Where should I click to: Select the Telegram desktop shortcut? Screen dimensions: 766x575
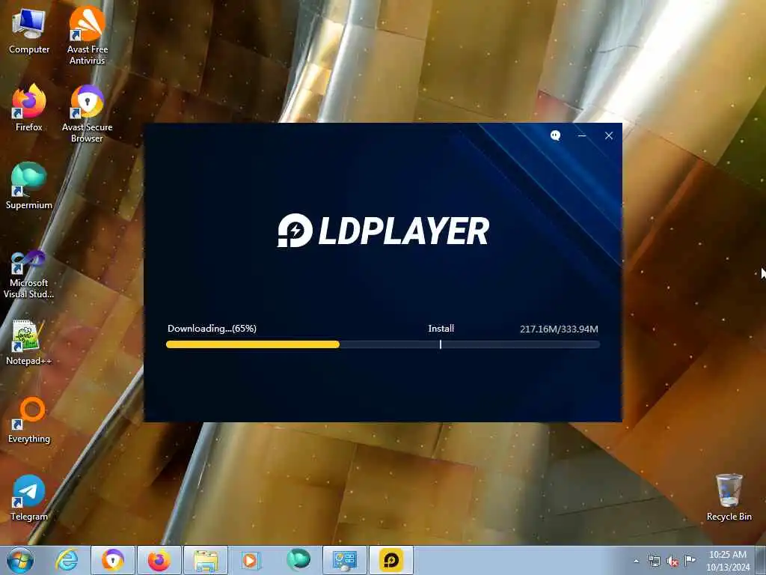(29, 498)
